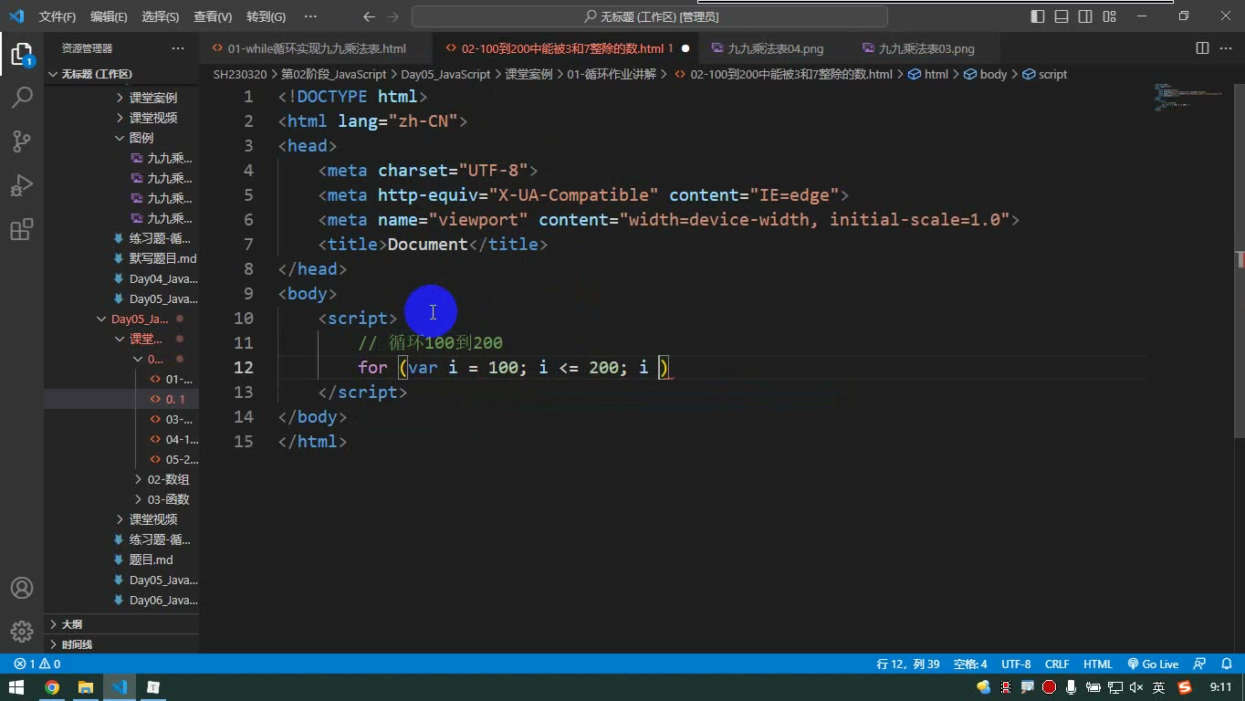Click the Windows Start button
The height and width of the screenshot is (701, 1245).
(16, 687)
